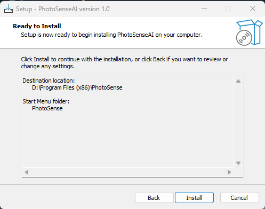This screenshot has width=265, height=209.
Task: Click the D:\Program Files (x86)\PhotoSense path line
Action: (x=77, y=87)
